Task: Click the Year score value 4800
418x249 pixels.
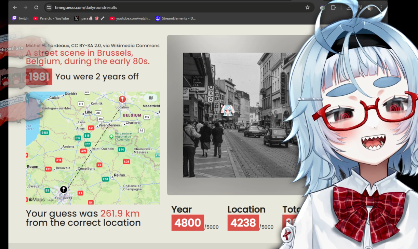Action: click(188, 223)
